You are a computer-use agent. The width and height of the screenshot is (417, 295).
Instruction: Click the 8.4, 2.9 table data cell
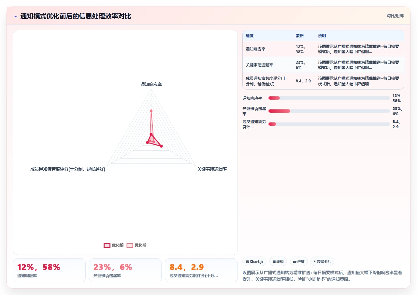pyautogui.click(x=303, y=81)
